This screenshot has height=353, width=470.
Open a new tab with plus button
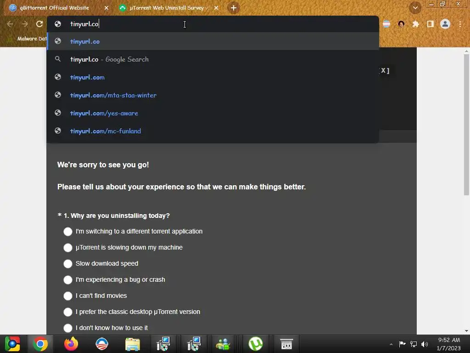point(234,8)
